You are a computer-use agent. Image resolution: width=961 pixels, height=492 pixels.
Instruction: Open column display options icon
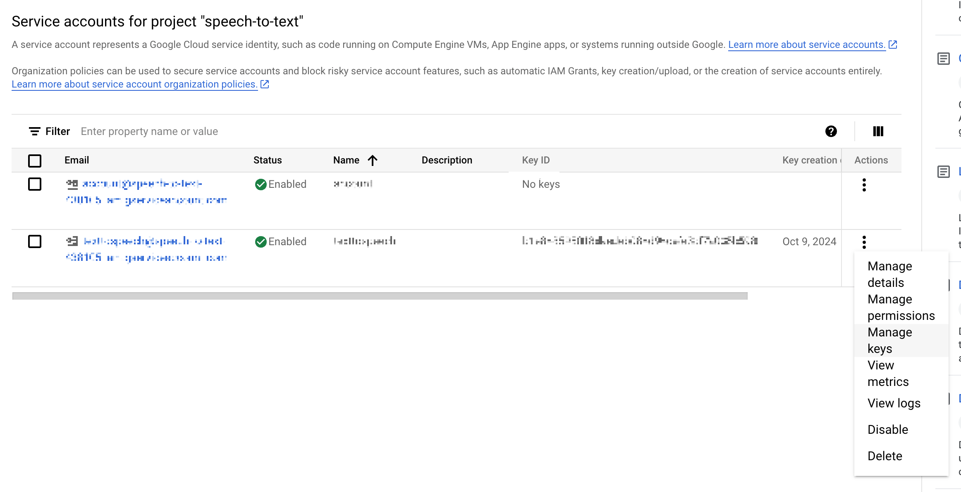[x=878, y=131]
